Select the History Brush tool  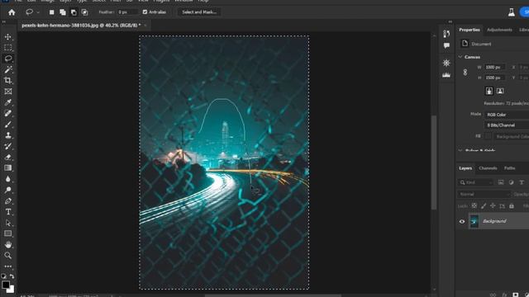(x=8, y=146)
